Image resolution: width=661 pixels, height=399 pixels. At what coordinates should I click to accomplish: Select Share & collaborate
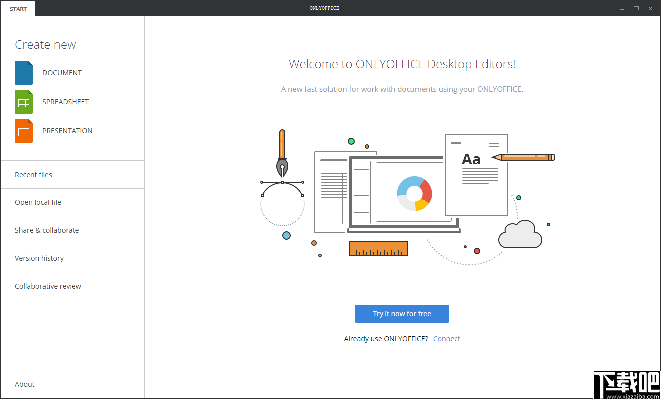[x=47, y=230]
